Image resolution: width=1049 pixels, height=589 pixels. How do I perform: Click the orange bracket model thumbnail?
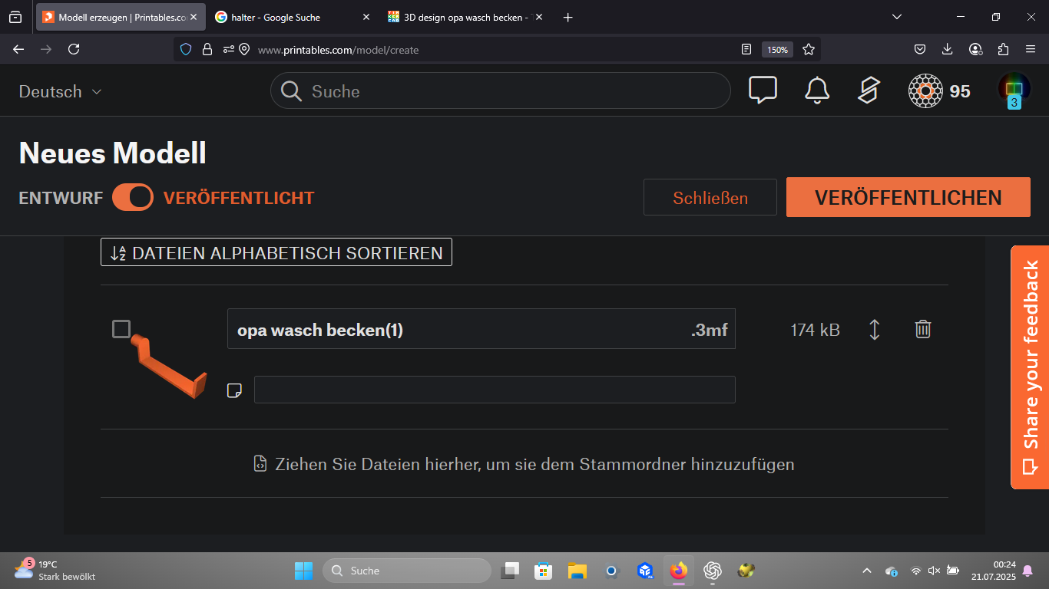click(x=168, y=366)
